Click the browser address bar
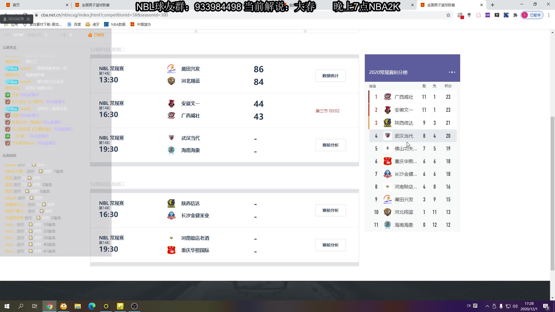The image size is (555, 312). click(x=116, y=15)
